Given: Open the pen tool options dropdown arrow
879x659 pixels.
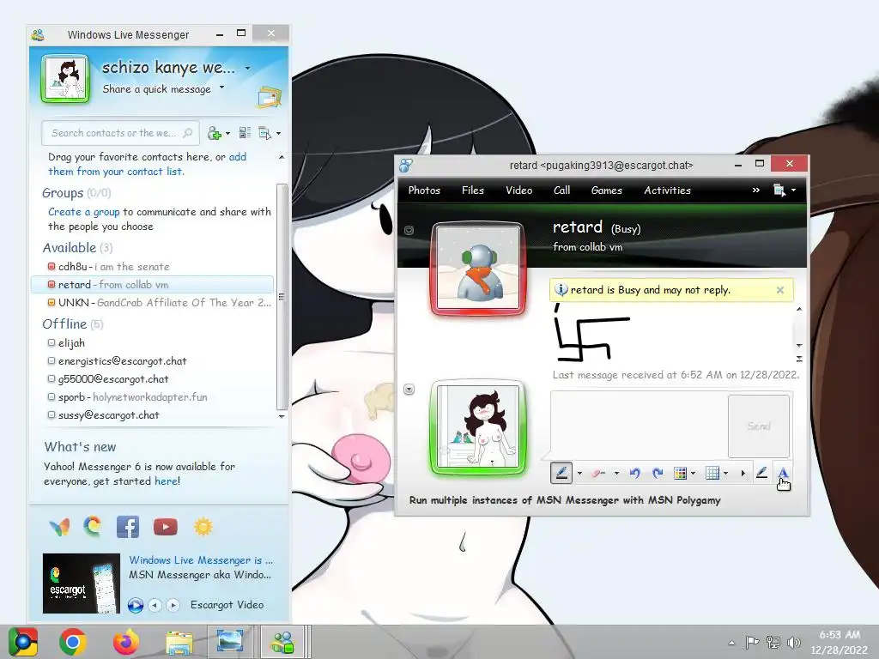Looking at the screenshot, I should (579, 474).
